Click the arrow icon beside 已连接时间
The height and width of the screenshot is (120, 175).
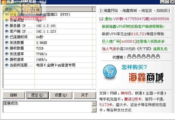(x=7, y=37)
